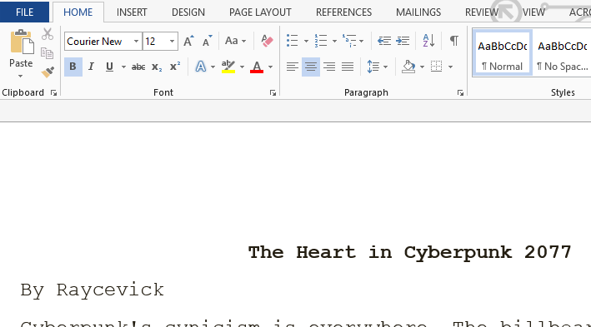Open the FILE backstage tab

click(24, 12)
